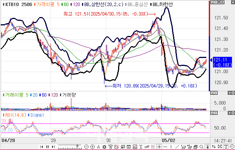
Task: Pause chart playback
Action: click(x=47, y=147)
